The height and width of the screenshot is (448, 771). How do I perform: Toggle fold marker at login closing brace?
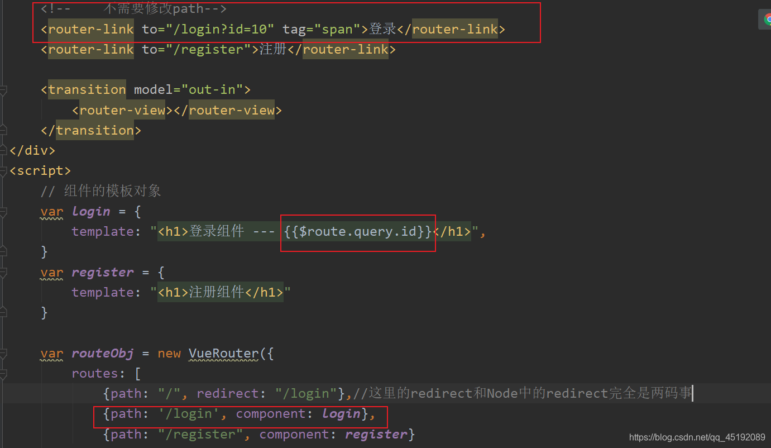pyautogui.click(x=3, y=252)
